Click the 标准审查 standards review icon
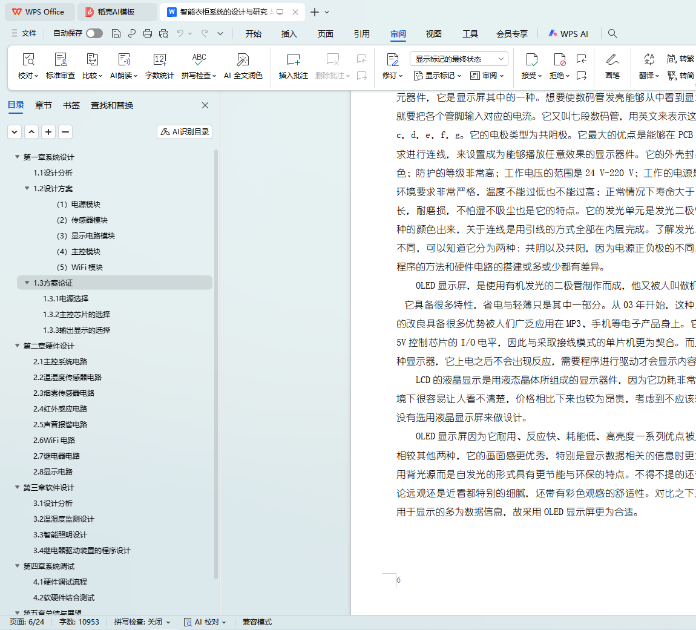The image size is (696, 630). coord(61,60)
